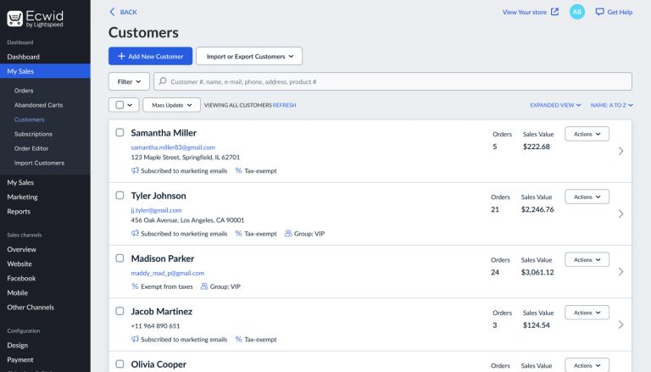Viewport: 651px width, 372px height.
Task: Click the Get Help chat bubble icon
Action: pyautogui.click(x=599, y=12)
